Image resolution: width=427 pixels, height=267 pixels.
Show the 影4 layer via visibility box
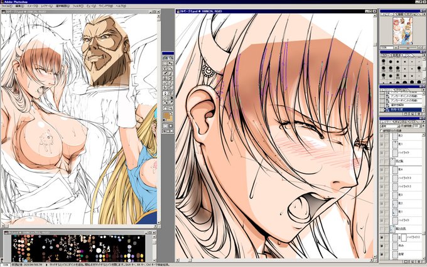[382, 170]
